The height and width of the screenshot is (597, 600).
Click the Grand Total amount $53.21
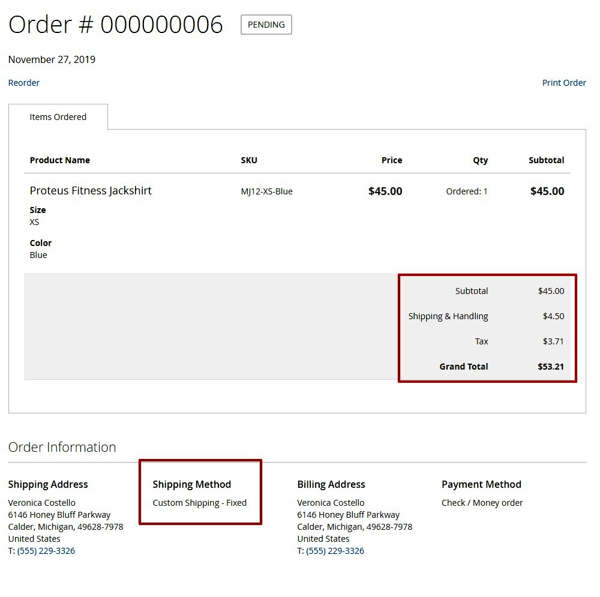tap(551, 366)
